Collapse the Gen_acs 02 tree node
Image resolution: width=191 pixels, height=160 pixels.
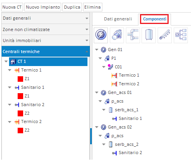96,127
